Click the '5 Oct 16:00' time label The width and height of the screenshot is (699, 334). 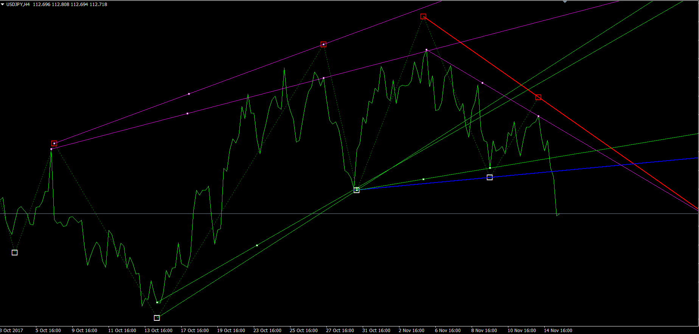pyautogui.click(x=48, y=330)
